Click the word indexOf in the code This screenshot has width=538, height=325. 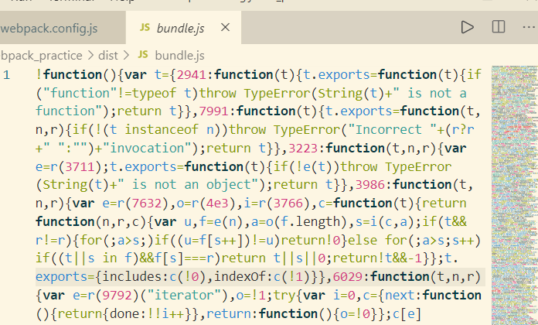240,277
